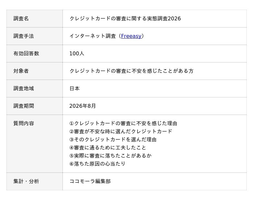Select the 2026年8月 value text
This screenshot has height=200, width=259.
83,106
